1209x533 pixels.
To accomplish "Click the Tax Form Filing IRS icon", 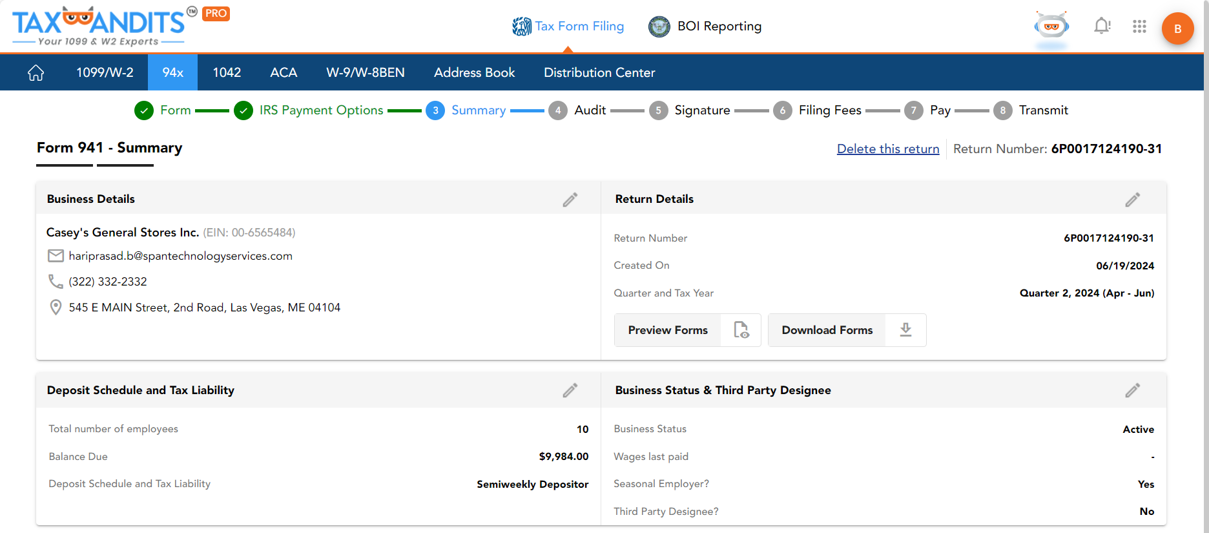I will [521, 26].
